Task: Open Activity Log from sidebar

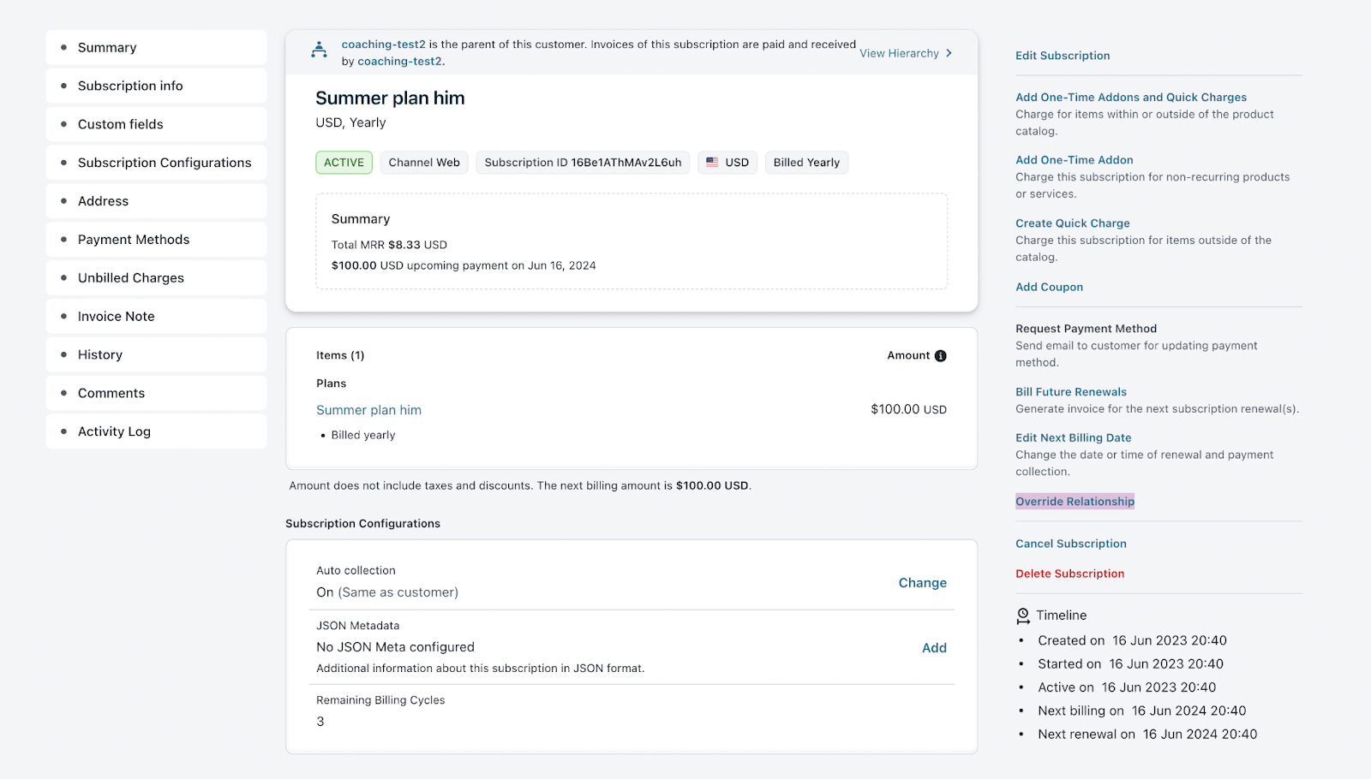Action: 114,431
